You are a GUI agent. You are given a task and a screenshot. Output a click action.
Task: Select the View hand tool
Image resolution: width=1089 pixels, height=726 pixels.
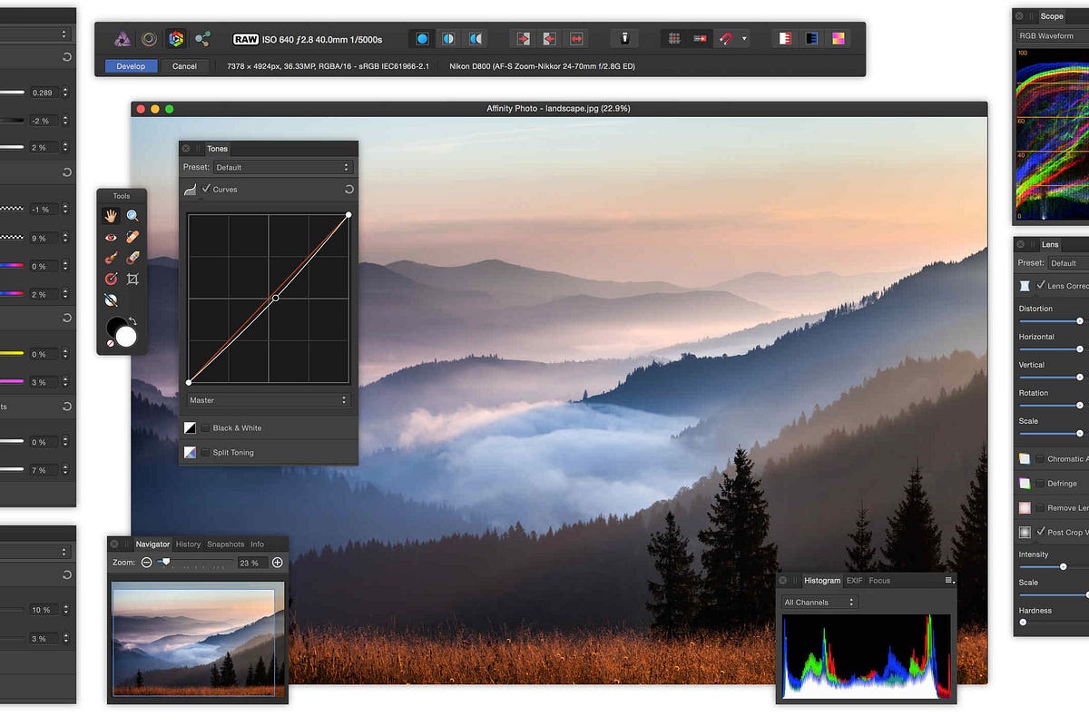pos(111,216)
